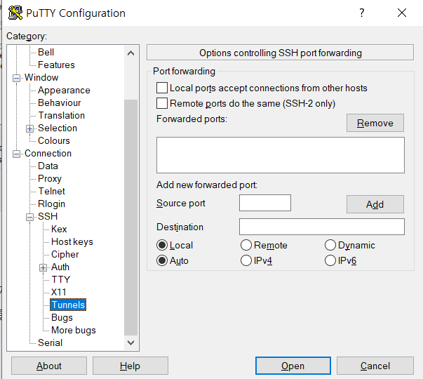The width and height of the screenshot is (423, 379).
Task: Click the Forwarded ports list box
Action: 281,155
